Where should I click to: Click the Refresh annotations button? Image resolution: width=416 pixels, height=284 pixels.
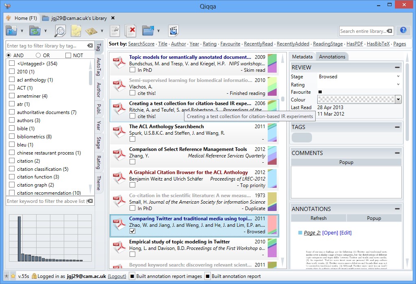pos(318,218)
